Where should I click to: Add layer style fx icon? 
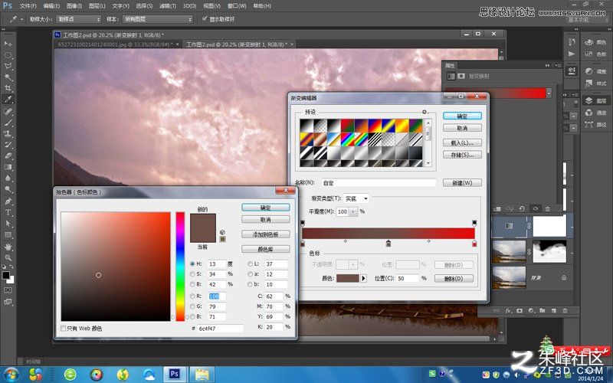(508, 311)
